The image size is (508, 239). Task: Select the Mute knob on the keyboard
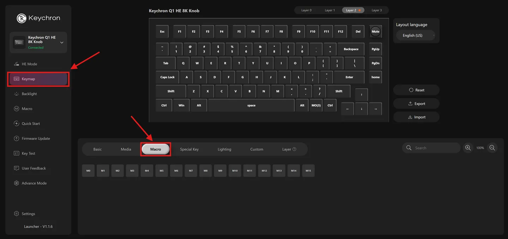pyautogui.click(x=375, y=31)
